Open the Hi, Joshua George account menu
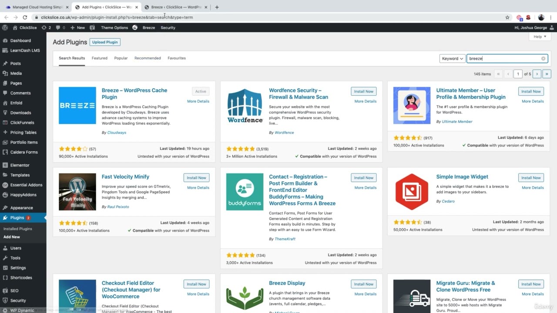Screen dimensions: 557x313 (533, 27)
